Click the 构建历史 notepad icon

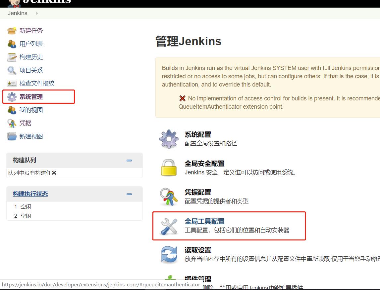click(x=12, y=57)
